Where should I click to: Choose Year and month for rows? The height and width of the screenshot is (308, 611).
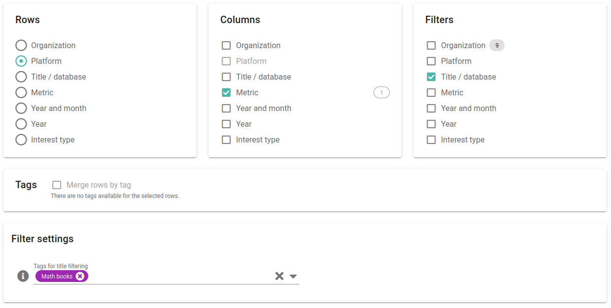[21, 108]
